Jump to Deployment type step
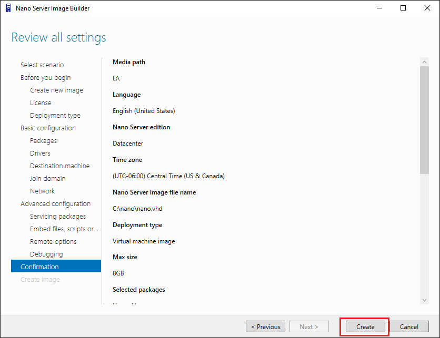Viewport: 440px width, 338px height. point(55,116)
